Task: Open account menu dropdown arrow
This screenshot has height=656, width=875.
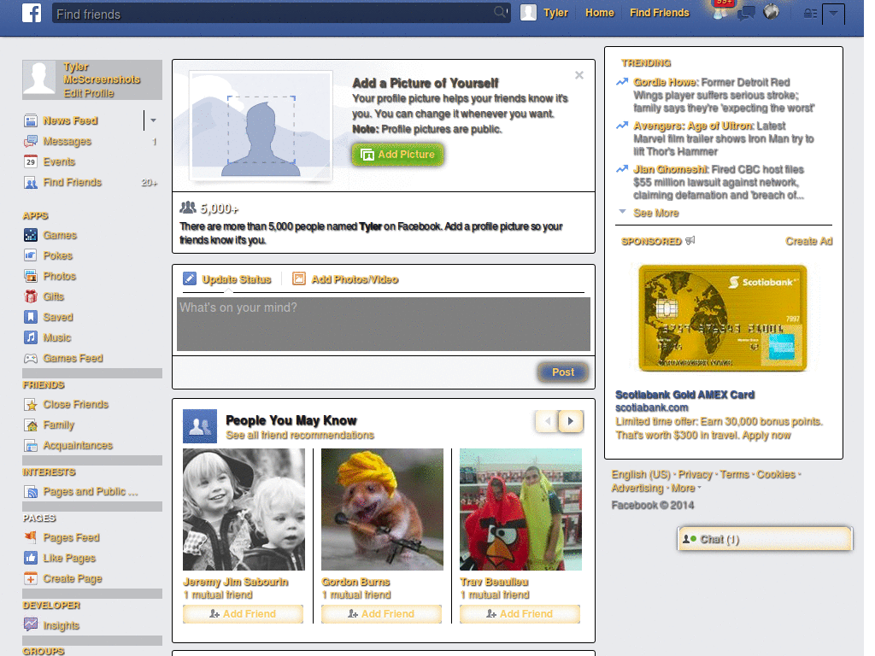Action: point(833,14)
